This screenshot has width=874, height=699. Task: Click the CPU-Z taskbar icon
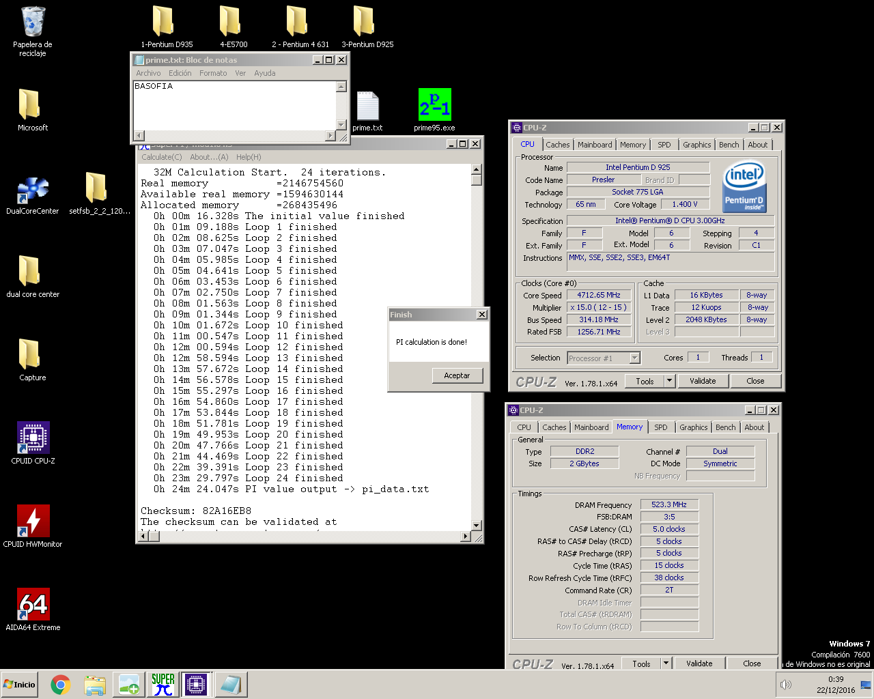tap(196, 685)
